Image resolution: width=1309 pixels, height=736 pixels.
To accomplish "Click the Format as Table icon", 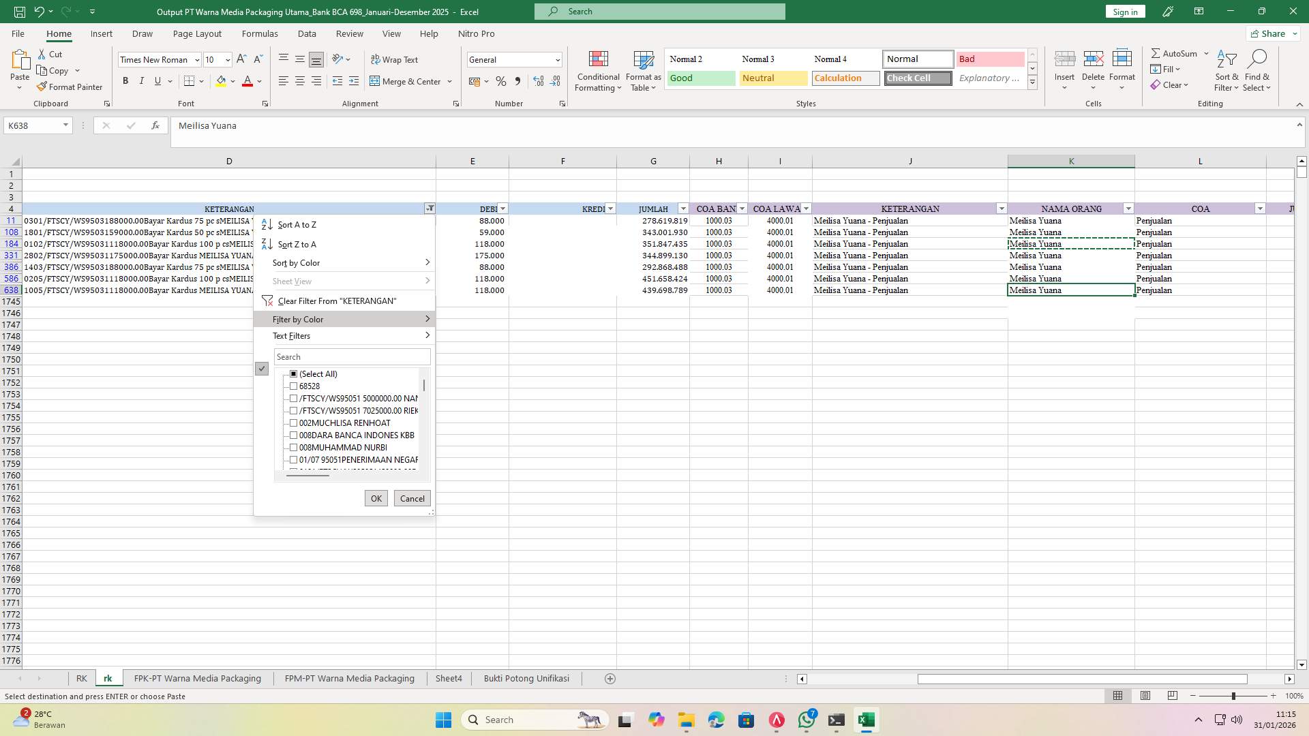I will pos(642,70).
